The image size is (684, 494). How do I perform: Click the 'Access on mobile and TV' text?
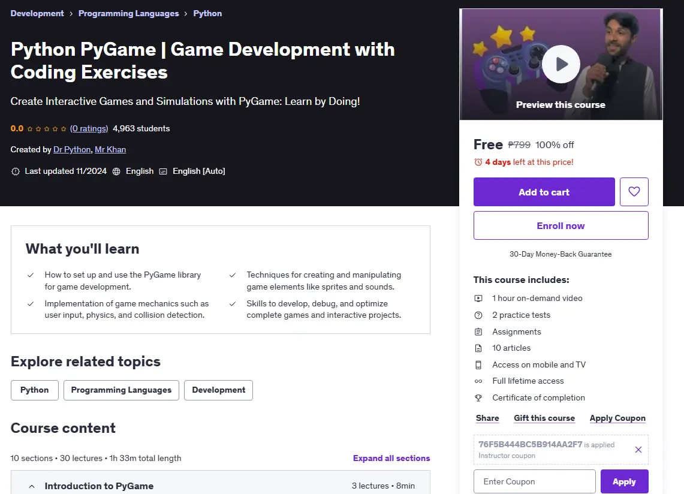[539, 365]
